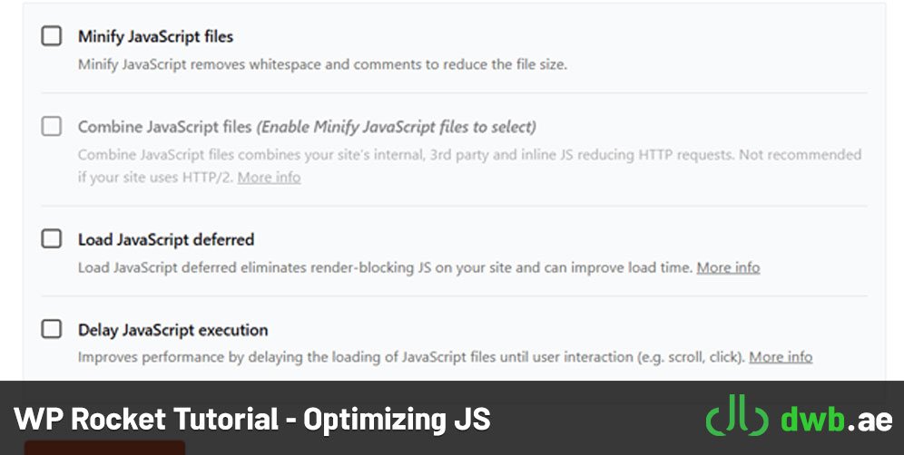Click the delaying until user interaction description

412,357
